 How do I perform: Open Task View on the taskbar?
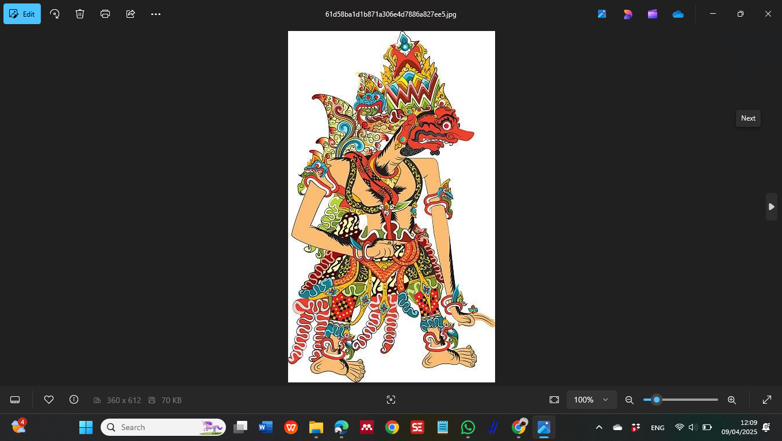240,427
